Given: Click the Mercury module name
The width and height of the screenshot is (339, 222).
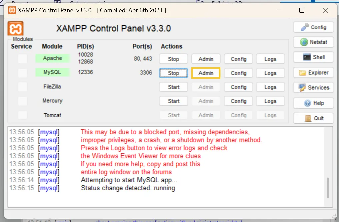Looking at the screenshot, I should pos(52,101).
